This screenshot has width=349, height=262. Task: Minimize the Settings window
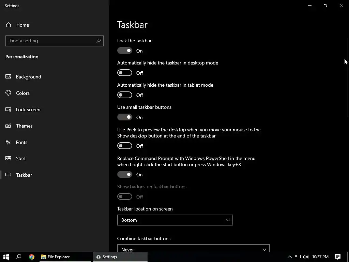[309, 5]
